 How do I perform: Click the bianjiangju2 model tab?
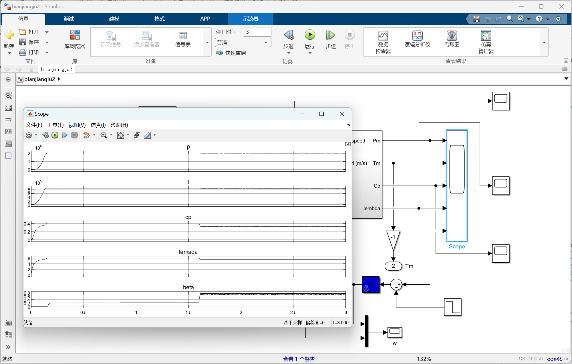tap(57, 69)
